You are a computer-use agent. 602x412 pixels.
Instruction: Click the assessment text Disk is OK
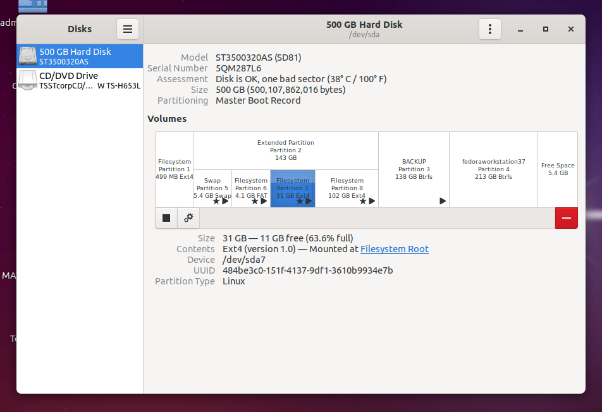point(301,79)
